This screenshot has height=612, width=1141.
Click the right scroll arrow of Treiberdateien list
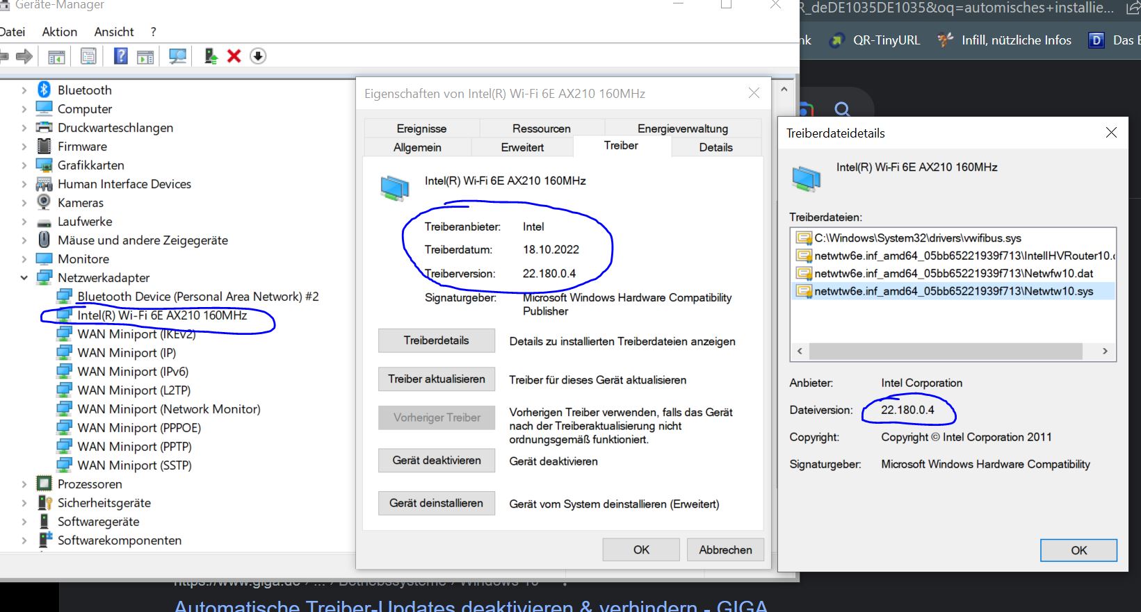pyautogui.click(x=1105, y=352)
